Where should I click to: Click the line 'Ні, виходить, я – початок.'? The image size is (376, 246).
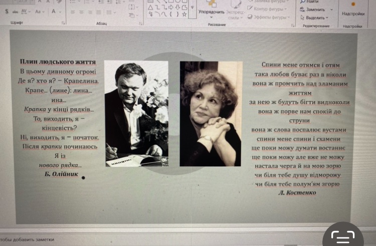[60, 137]
